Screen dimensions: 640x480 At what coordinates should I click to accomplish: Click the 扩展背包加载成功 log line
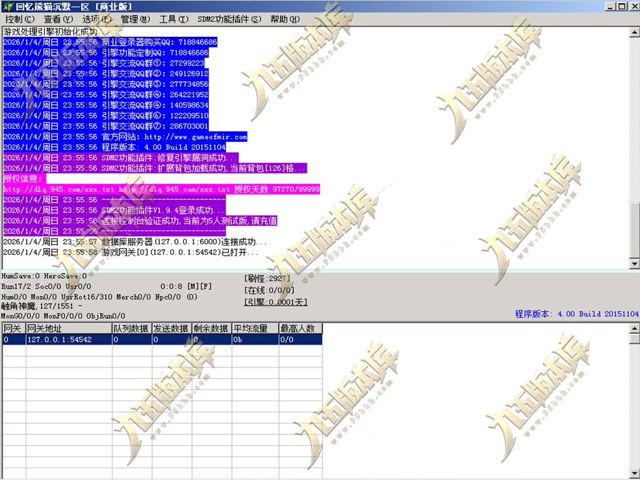point(155,168)
